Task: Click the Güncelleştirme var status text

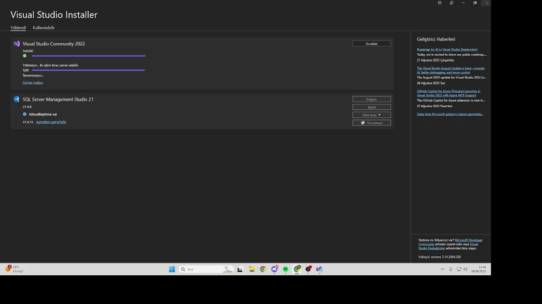Action: 43,114
